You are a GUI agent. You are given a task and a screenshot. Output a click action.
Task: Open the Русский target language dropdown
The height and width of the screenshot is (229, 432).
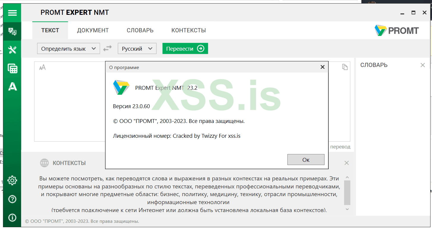pos(137,49)
